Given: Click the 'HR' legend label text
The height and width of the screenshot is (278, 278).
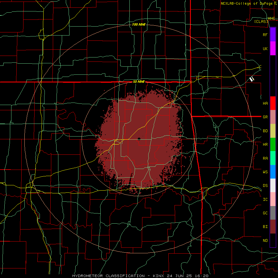Looking at the screenshot, I should pyautogui.click(x=265, y=145).
